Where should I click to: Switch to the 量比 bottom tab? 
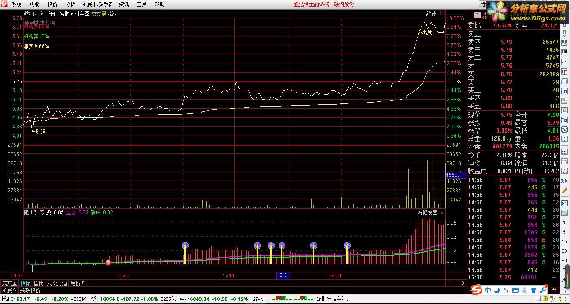pos(38,283)
